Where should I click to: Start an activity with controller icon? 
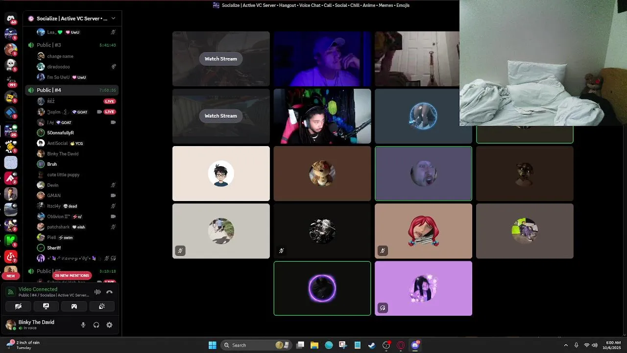[74, 306]
